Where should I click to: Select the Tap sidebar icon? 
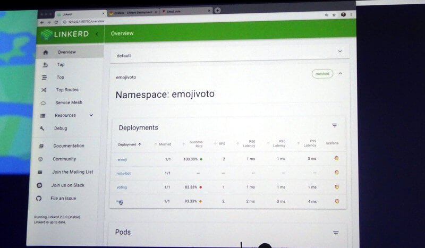point(45,65)
